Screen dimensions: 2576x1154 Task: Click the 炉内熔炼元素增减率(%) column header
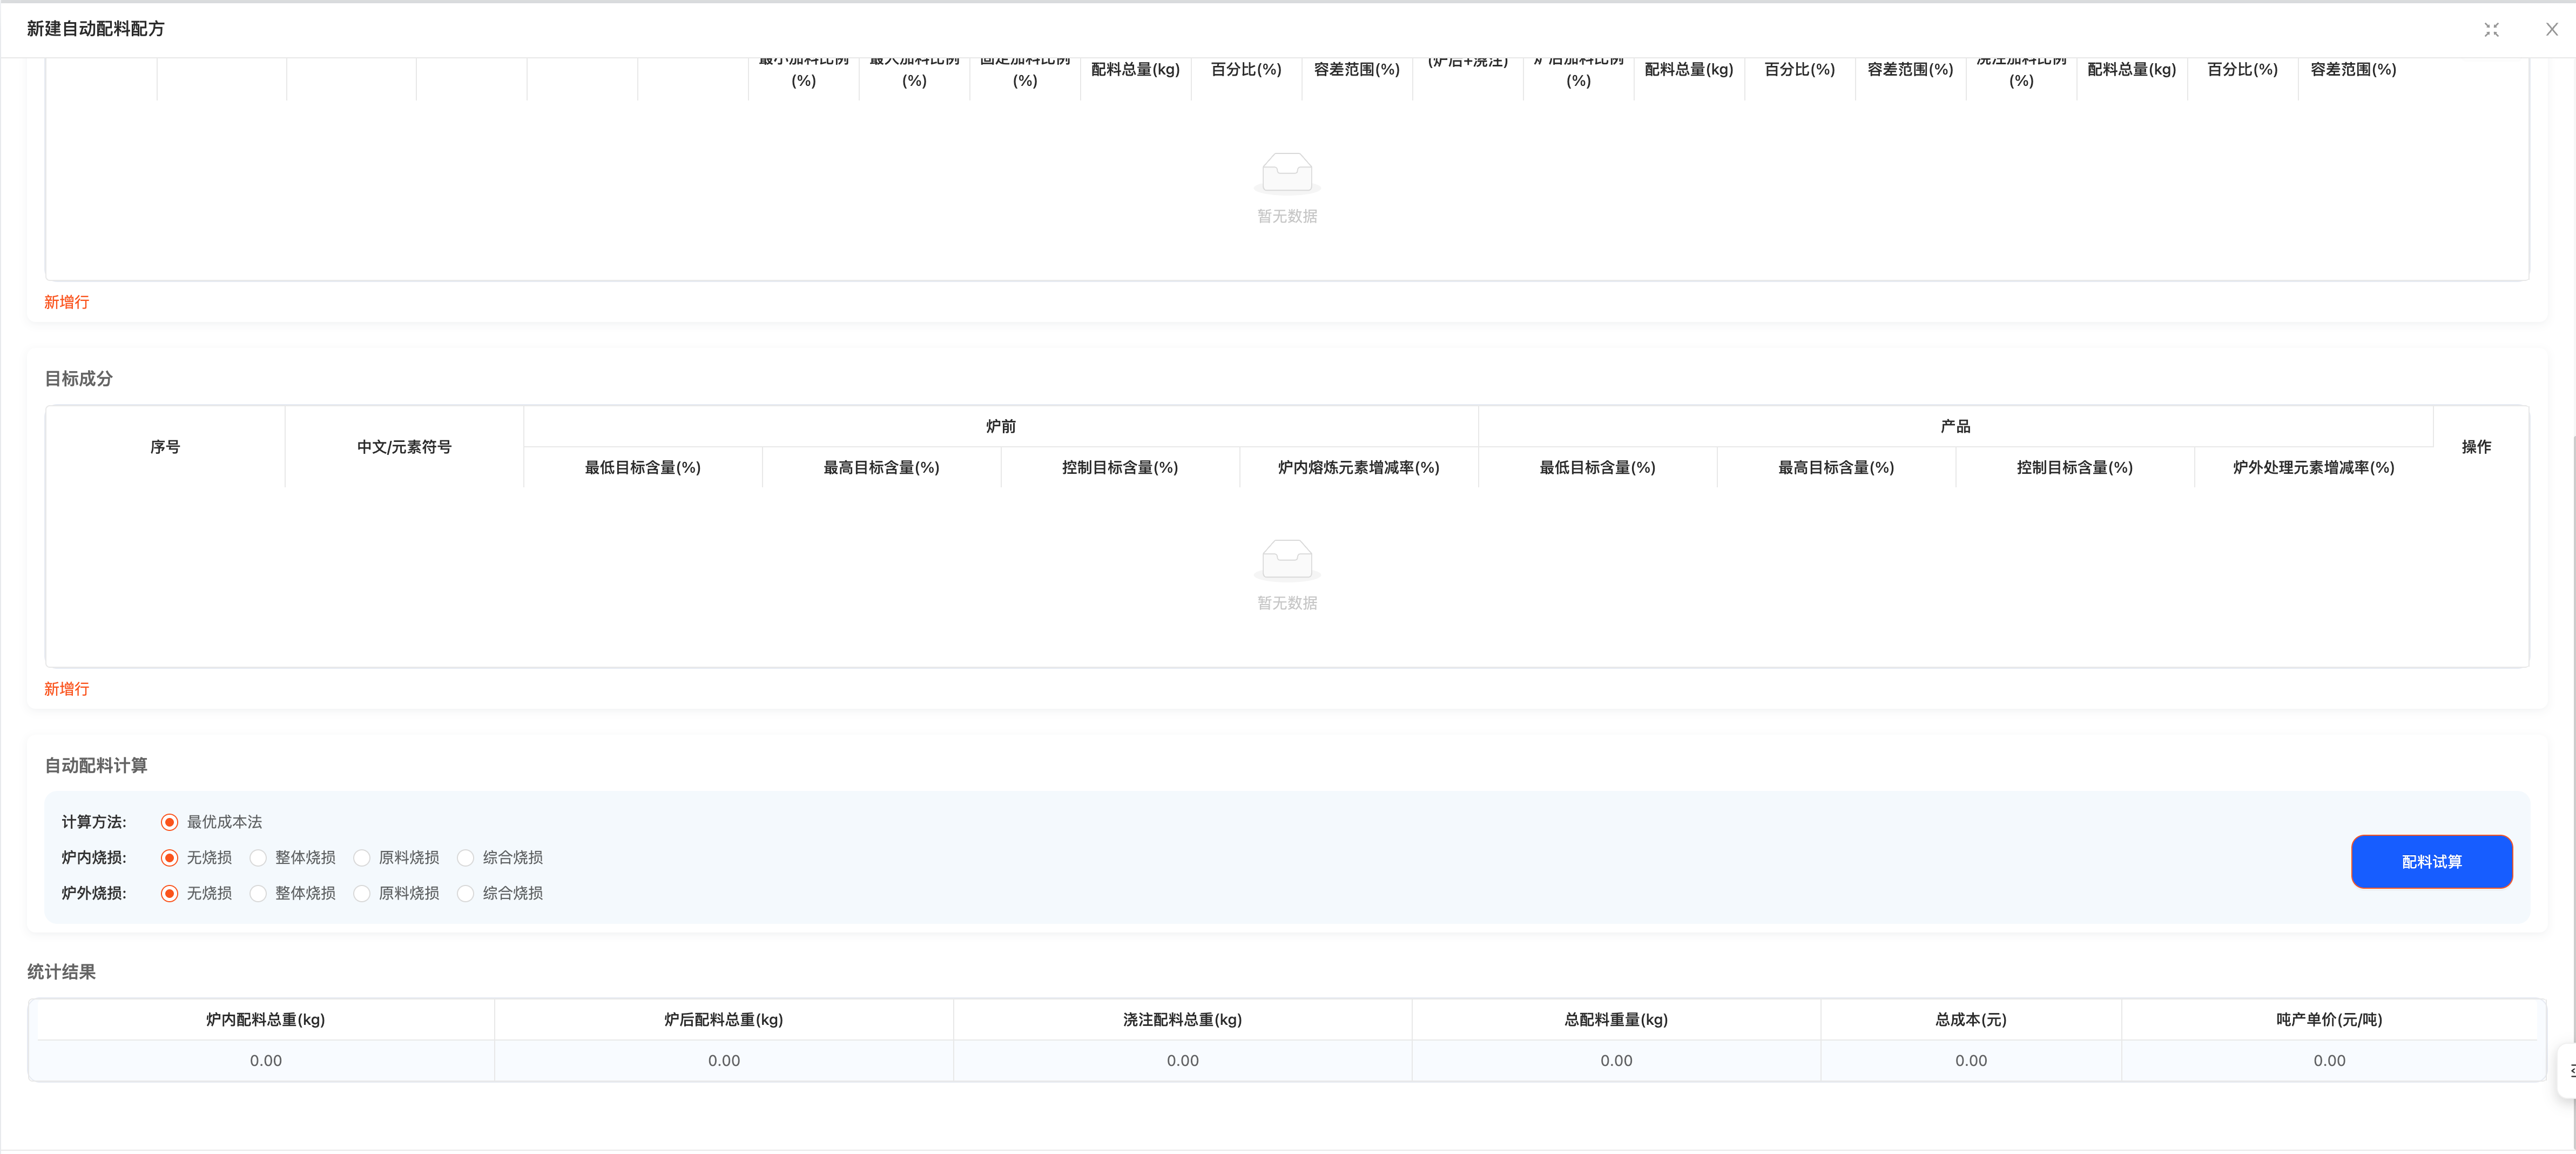1358,468
